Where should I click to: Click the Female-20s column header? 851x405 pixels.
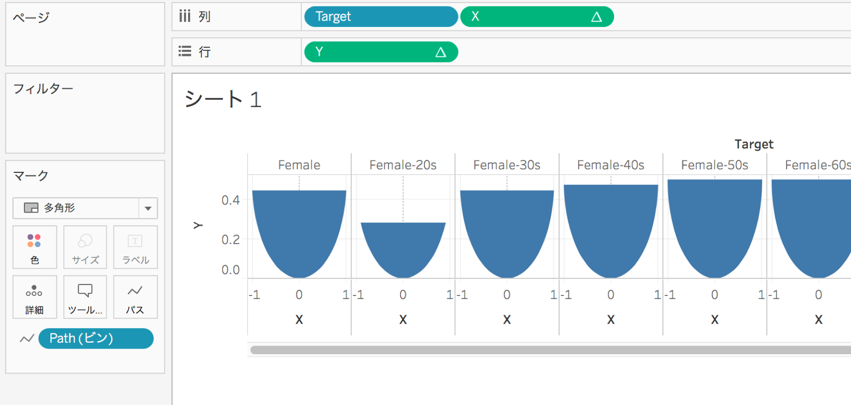403,165
